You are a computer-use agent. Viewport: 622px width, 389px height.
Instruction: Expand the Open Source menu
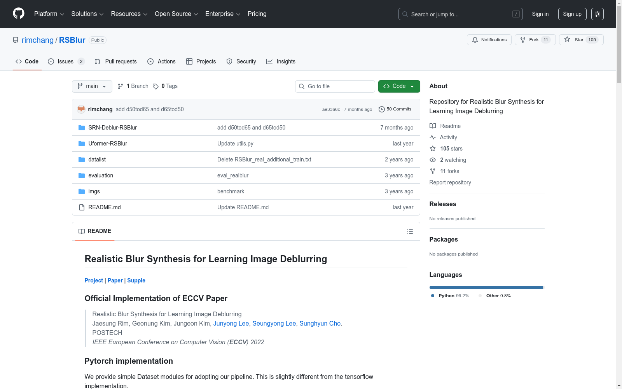click(176, 14)
